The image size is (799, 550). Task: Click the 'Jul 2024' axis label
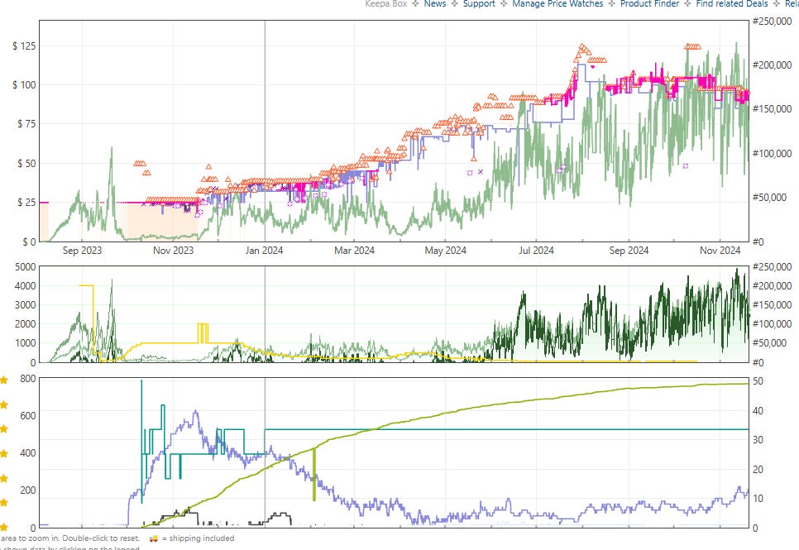coord(536,251)
